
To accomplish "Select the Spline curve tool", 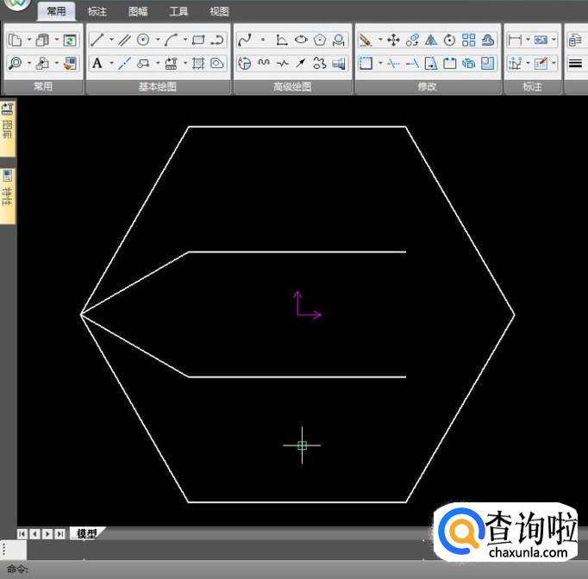I will click(244, 40).
